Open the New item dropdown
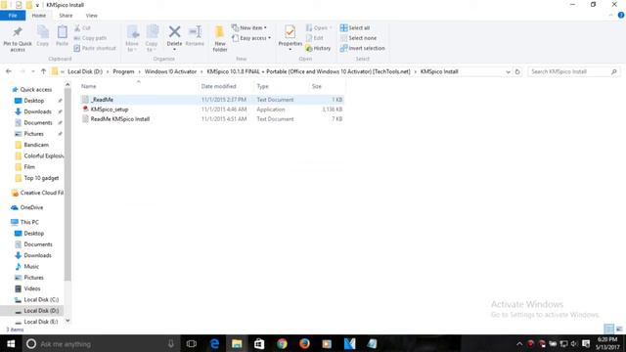 tap(249, 28)
